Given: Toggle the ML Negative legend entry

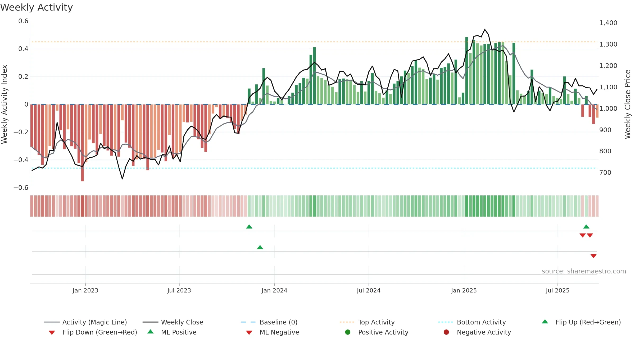Looking at the screenshot, I should (x=273, y=332).
